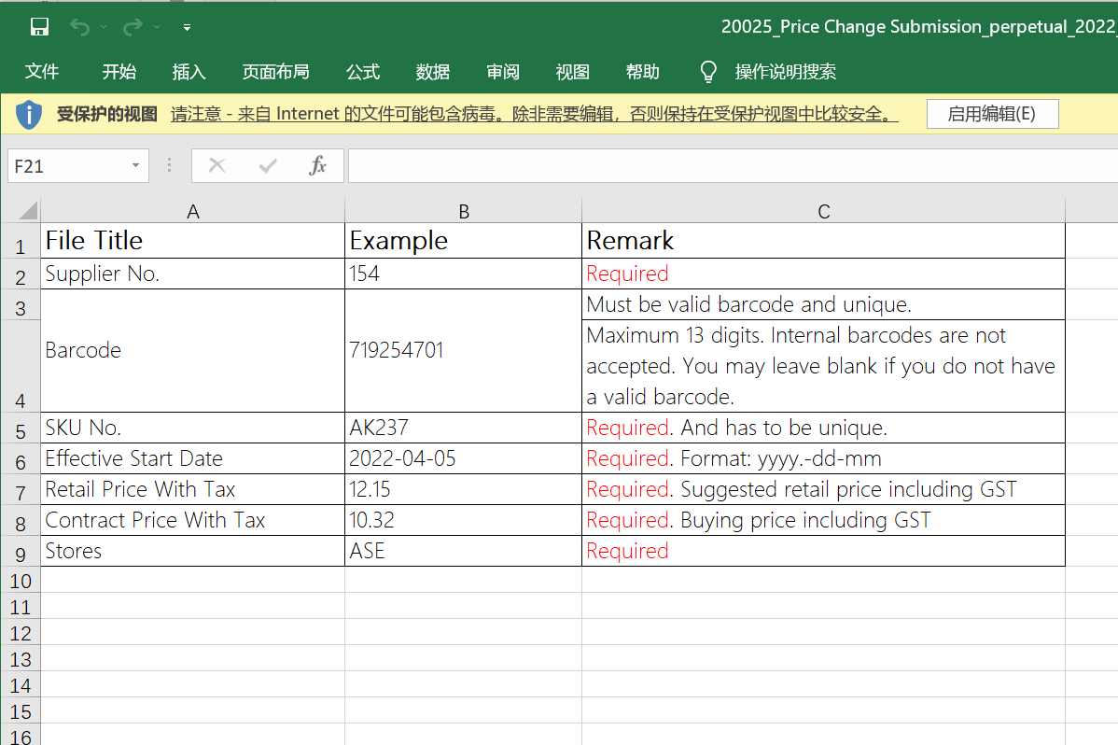1118x745 pixels.
Task: Open the 文件 (File) menu
Action: pyautogui.click(x=42, y=72)
